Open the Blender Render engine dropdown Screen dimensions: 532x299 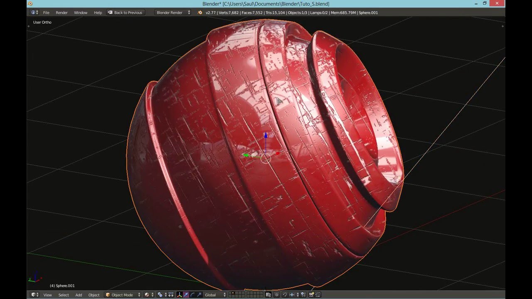(x=173, y=12)
